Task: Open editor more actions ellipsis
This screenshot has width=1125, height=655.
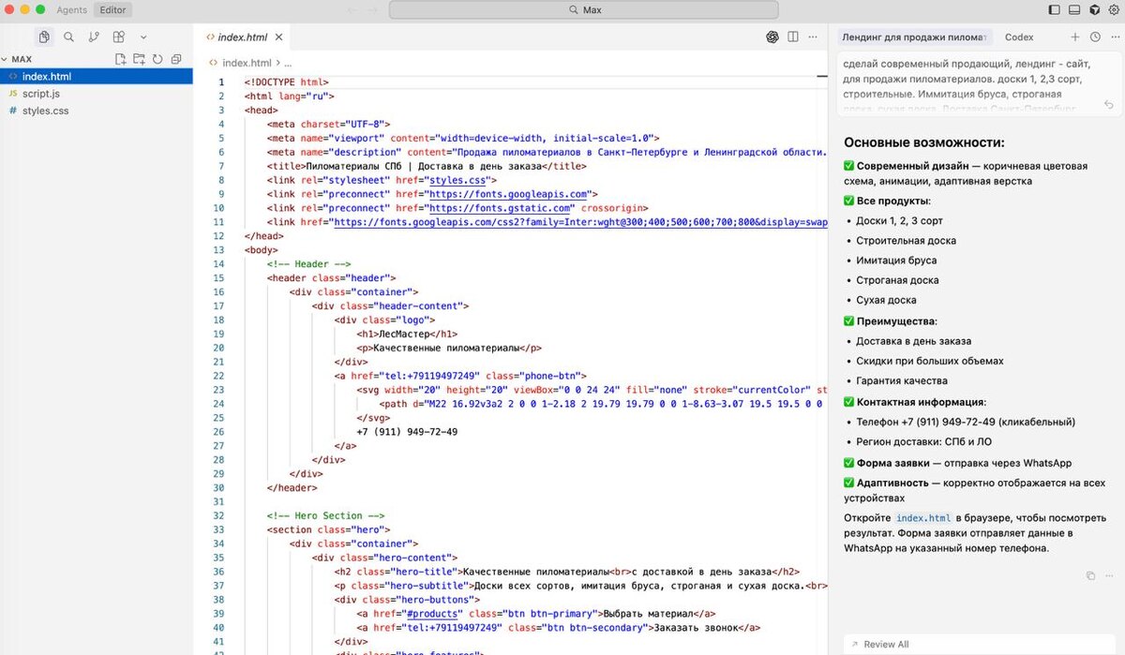Action: click(813, 37)
